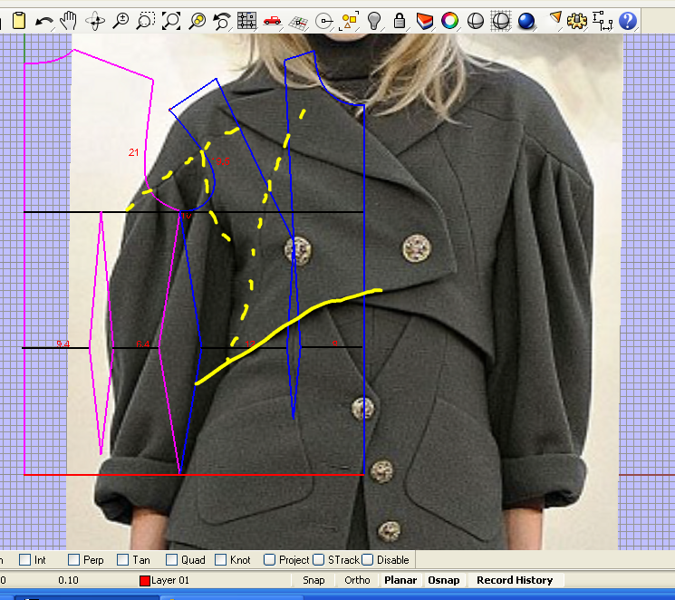Toggle the Knot osnap checkbox
The image size is (675, 600).
point(220,559)
